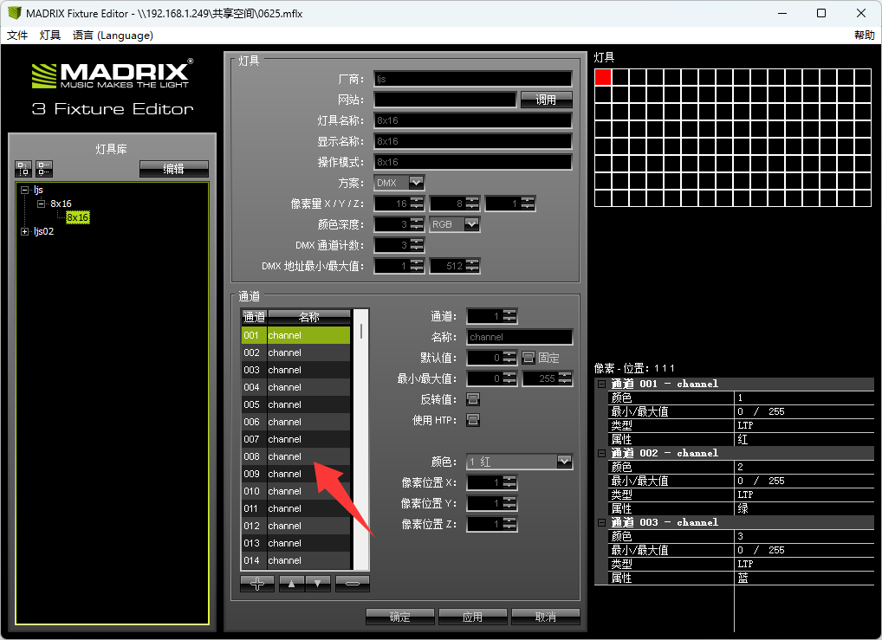Screen dimensions: 882x640
Task: Collapse the ljs tree node
Action: (x=25, y=190)
